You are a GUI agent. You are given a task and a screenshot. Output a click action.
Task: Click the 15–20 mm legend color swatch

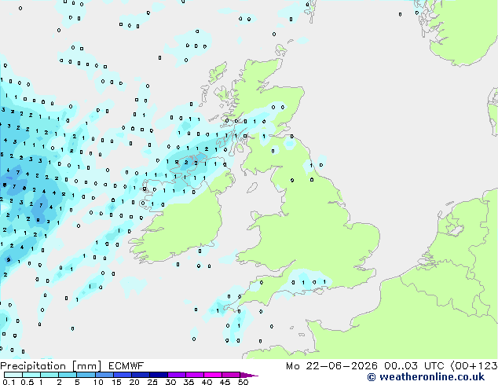(x=122, y=375)
